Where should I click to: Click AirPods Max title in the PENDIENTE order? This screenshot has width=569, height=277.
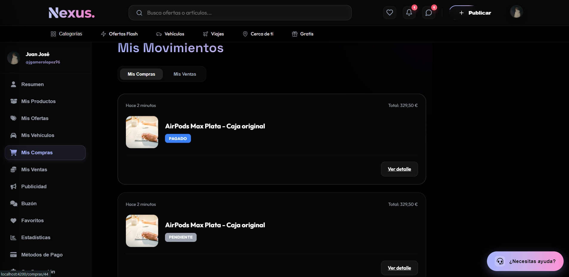(x=215, y=225)
